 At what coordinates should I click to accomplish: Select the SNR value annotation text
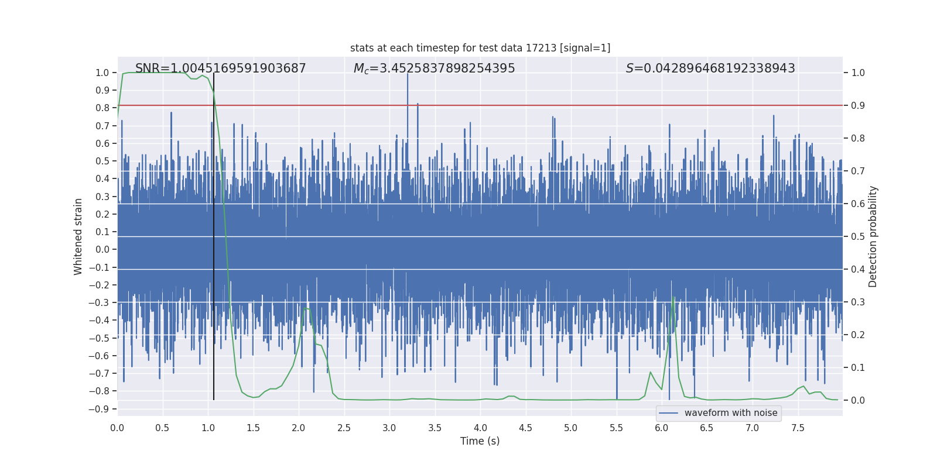(220, 68)
